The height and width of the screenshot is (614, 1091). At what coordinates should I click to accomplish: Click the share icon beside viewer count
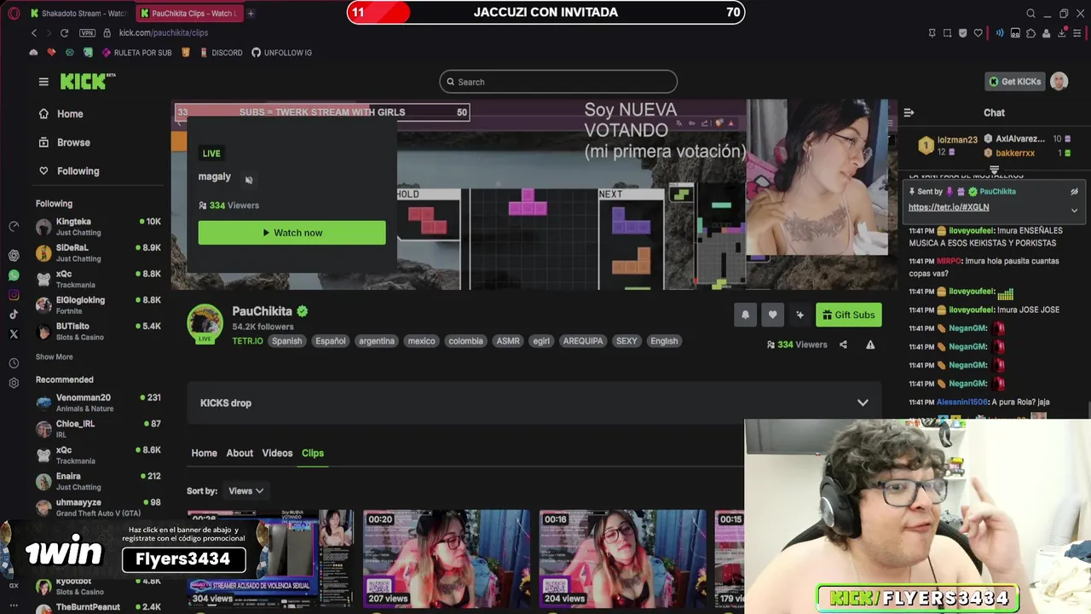tap(843, 345)
